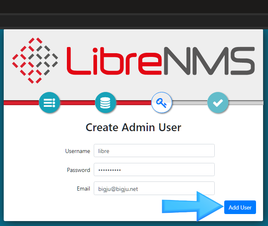This screenshot has width=268, height=226.
Task: Click the Username label
Action: (78, 151)
